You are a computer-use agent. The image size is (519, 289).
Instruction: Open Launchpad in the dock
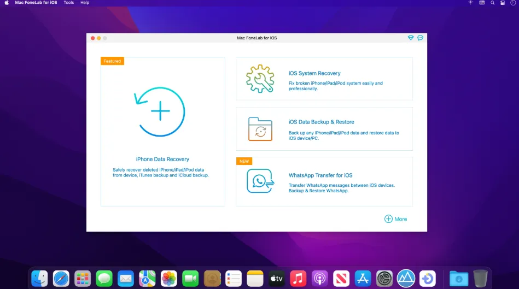[x=83, y=279]
